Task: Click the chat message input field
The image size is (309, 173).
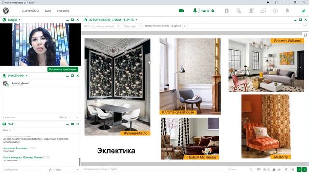Action: (x=25, y=170)
